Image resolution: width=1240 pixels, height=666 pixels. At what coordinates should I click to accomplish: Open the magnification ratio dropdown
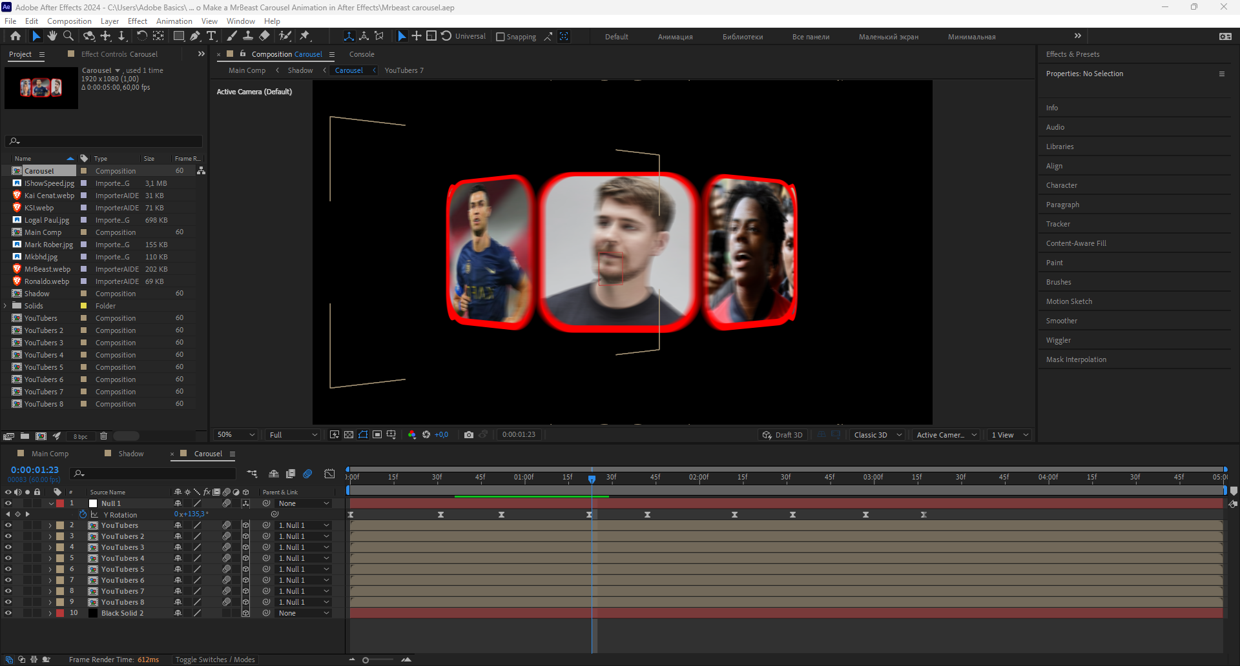(234, 434)
